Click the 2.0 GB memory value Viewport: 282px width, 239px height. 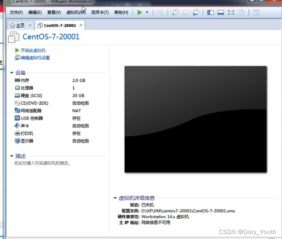coord(79,80)
